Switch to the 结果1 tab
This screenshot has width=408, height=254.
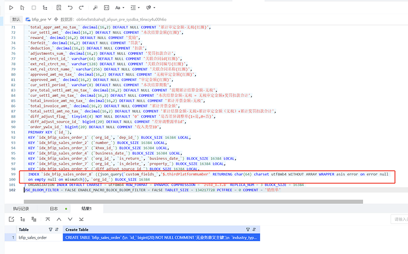coord(87,209)
